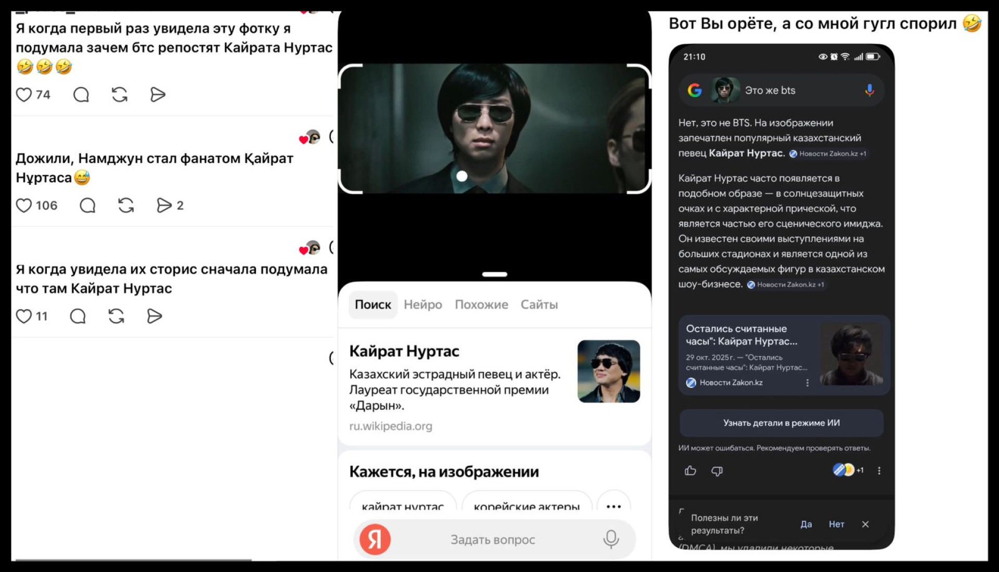The width and height of the screenshot is (999, 572).
Task: Like the post with 106 likes
Action: tap(24, 206)
